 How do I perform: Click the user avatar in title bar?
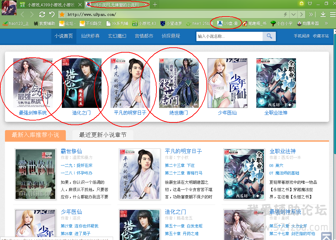tap(9, 8)
